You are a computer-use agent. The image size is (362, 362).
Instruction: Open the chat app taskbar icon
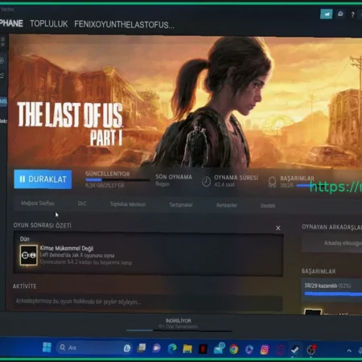click(x=156, y=348)
